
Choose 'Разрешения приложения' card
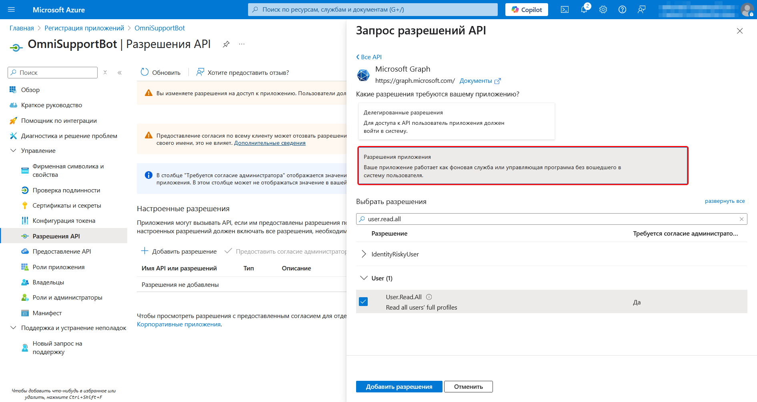(523, 166)
